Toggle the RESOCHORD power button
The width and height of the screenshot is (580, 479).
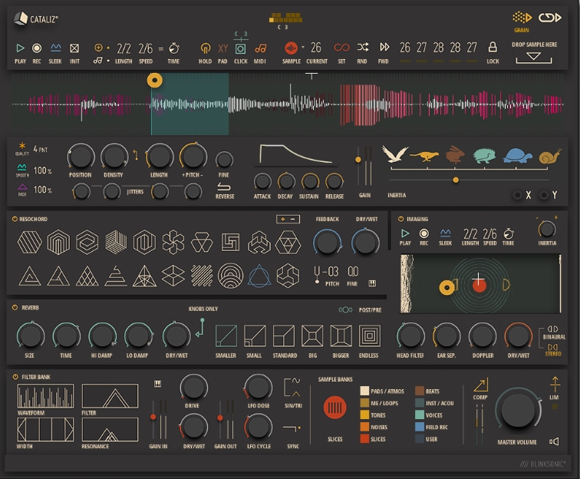click(x=15, y=219)
